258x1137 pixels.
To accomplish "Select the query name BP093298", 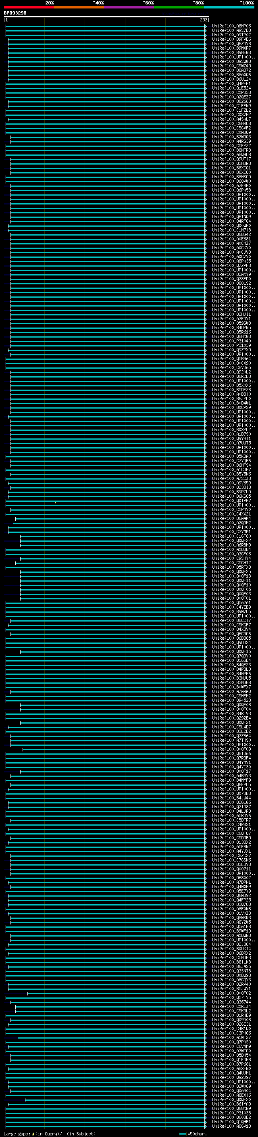I will pos(15,13).
